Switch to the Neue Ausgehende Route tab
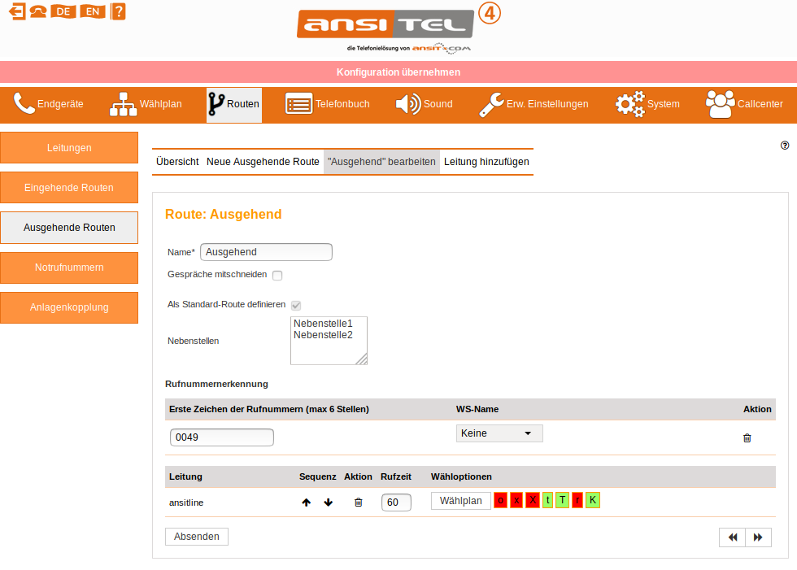This screenshot has width=797, height=570. (263, 162)
